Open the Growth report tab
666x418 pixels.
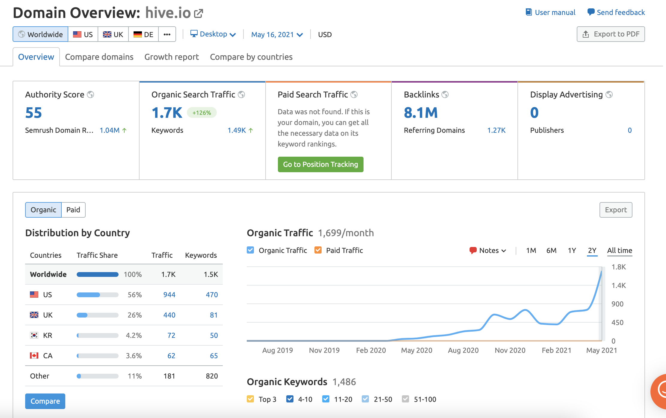[172, 57]
